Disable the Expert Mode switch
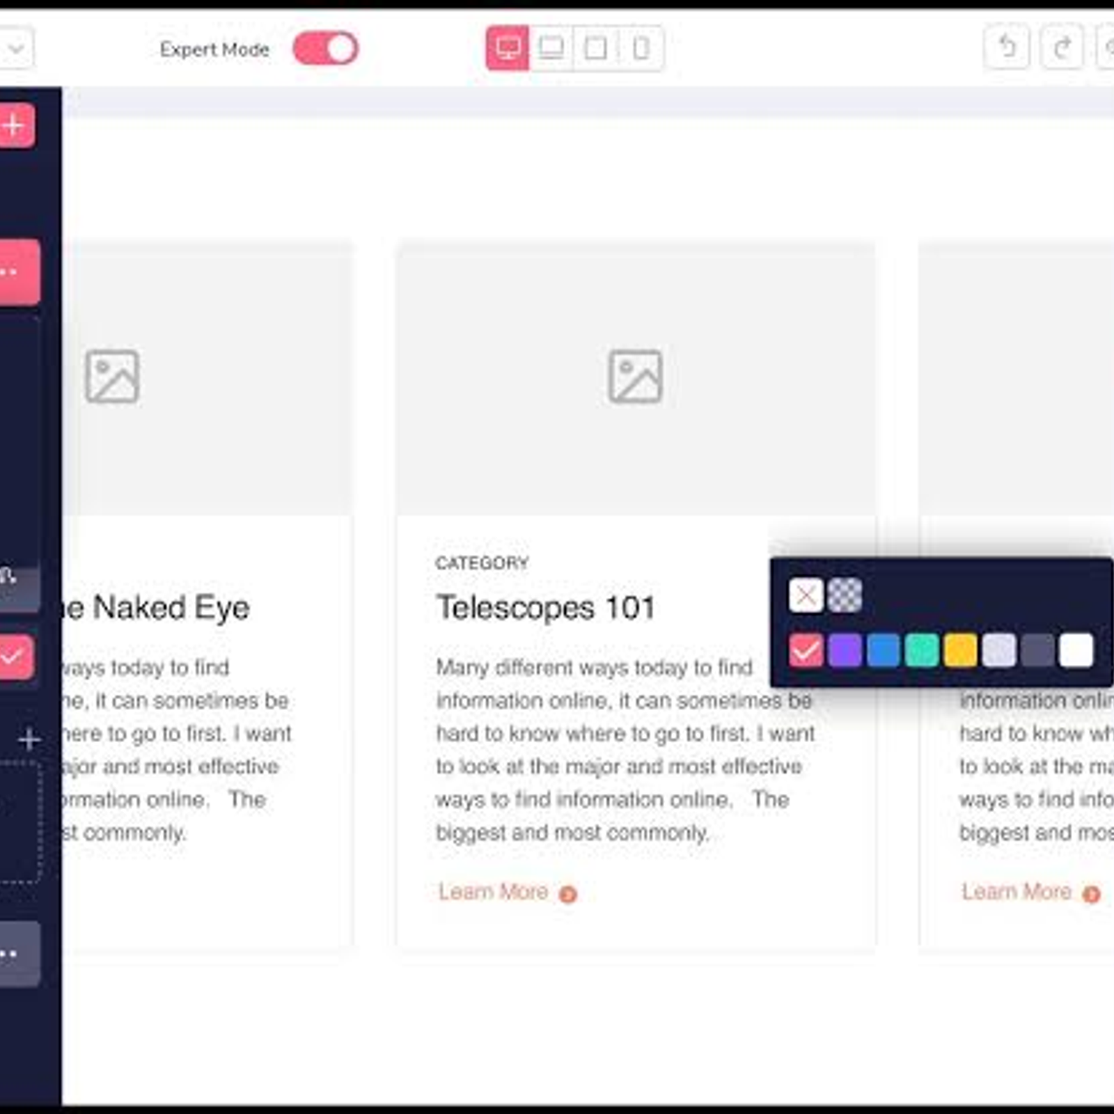The image size is (1114, 1114). [325, 49]
